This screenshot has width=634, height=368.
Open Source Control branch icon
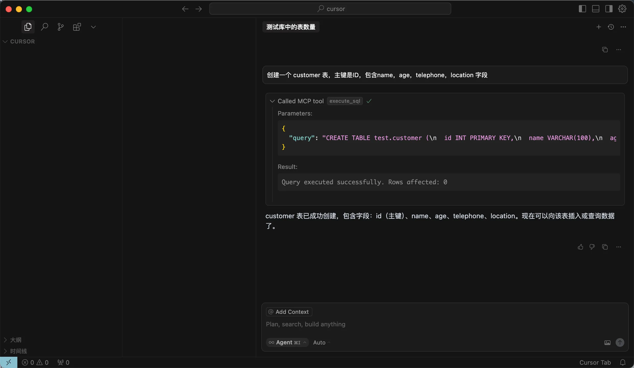click(x=60, y=27)
